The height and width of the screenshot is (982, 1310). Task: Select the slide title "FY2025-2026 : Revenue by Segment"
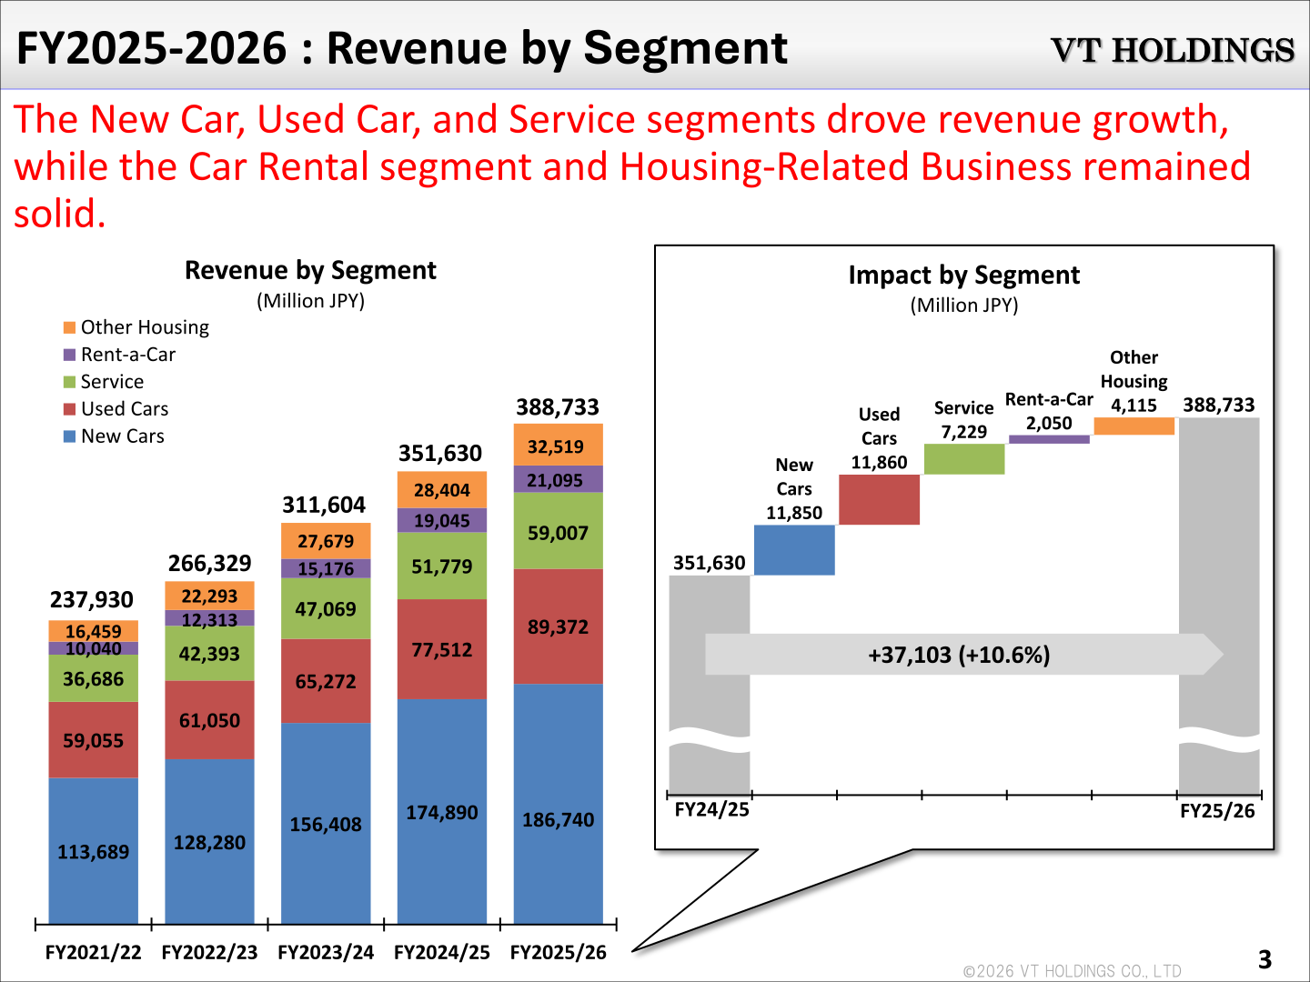pyautogui.click(x=402, y=48)
